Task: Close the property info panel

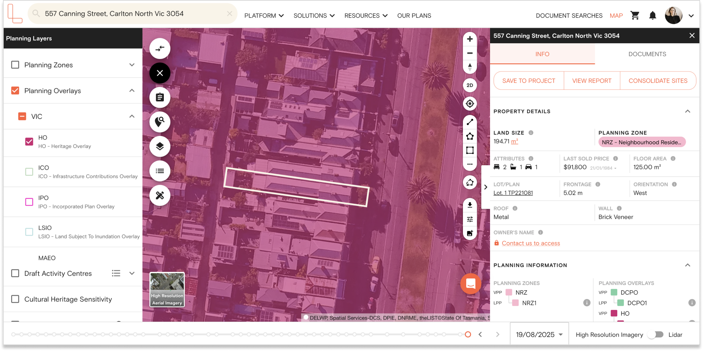Action: (692, 36)
